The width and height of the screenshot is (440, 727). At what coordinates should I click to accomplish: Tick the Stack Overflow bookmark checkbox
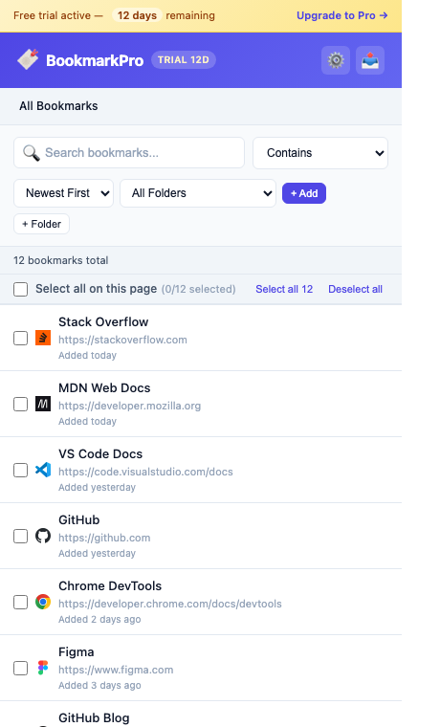(20, 338)
